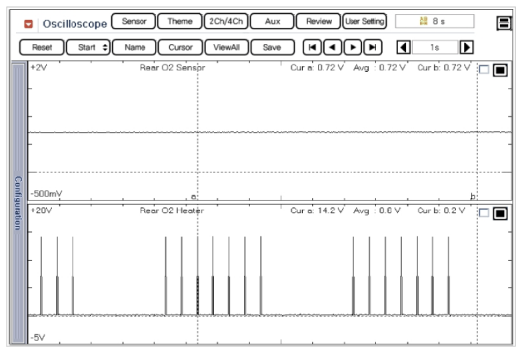Image resolution: width=522 pixels, height=353 pixels.
Task: Decrease the 1s time base
Action: (x=402, y=47)
